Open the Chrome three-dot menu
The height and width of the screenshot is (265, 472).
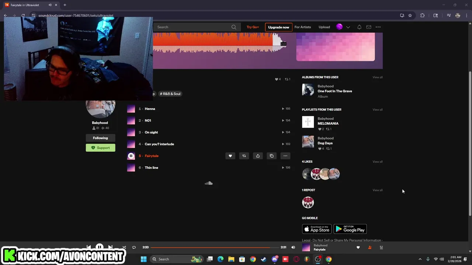tap(466, 15)
